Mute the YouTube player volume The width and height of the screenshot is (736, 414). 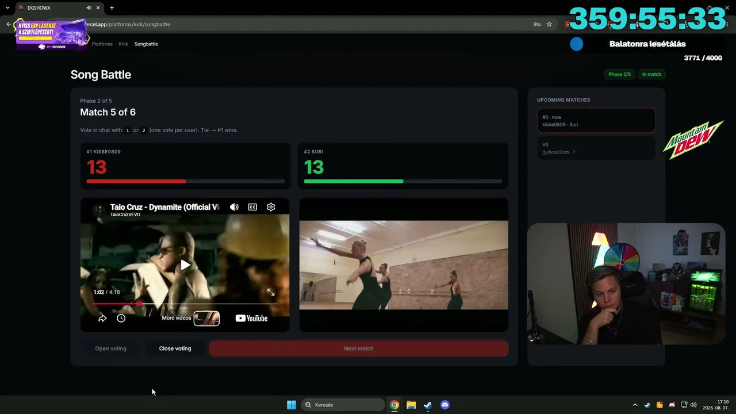click(234, 207)
